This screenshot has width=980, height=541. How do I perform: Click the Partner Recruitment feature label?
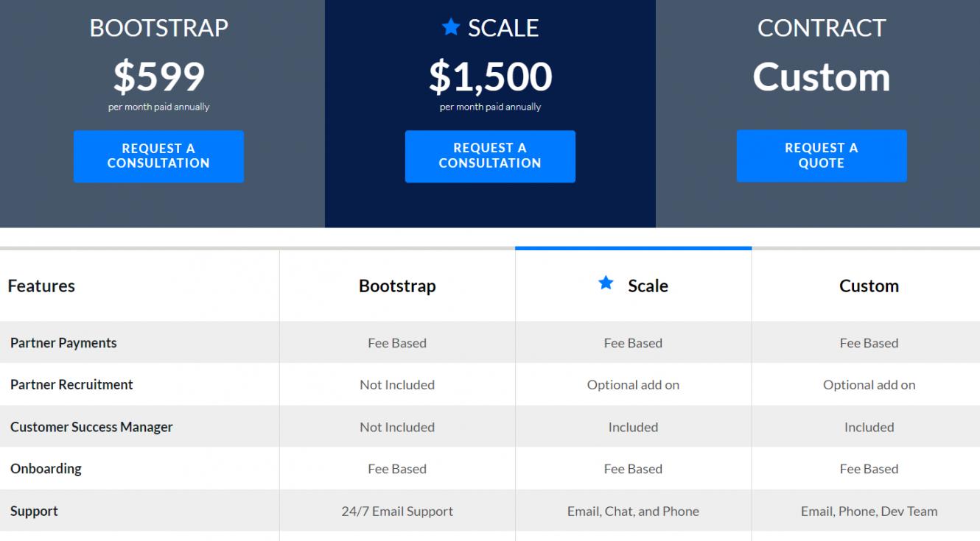[71, 385]
